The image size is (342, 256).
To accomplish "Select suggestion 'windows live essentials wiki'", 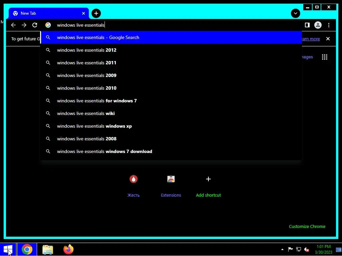I will pos(171,113).
